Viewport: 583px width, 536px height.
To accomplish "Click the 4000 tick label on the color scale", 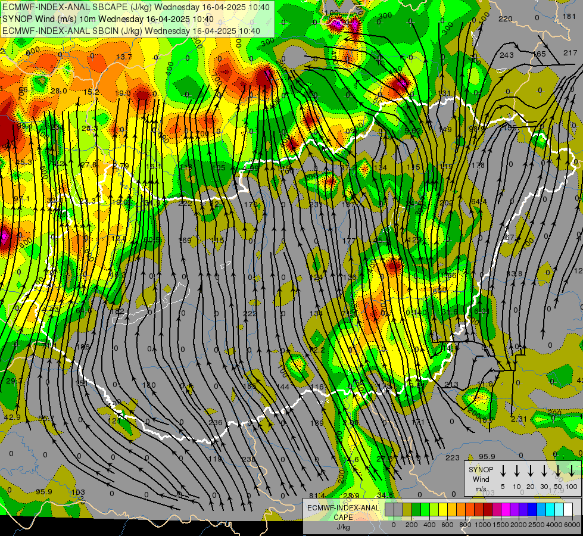I will 554,525.
